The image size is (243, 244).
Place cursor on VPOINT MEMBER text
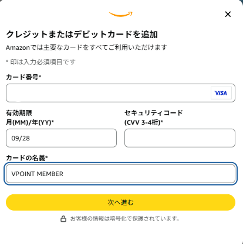click(x=38, y=174)
